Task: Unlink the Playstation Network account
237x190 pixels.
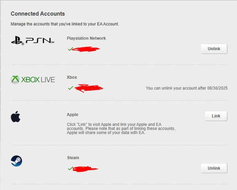Action: click(x=214, y=49)
